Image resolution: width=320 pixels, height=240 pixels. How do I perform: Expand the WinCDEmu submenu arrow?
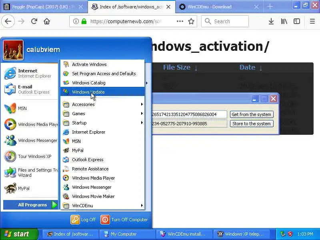pos(142,205)
